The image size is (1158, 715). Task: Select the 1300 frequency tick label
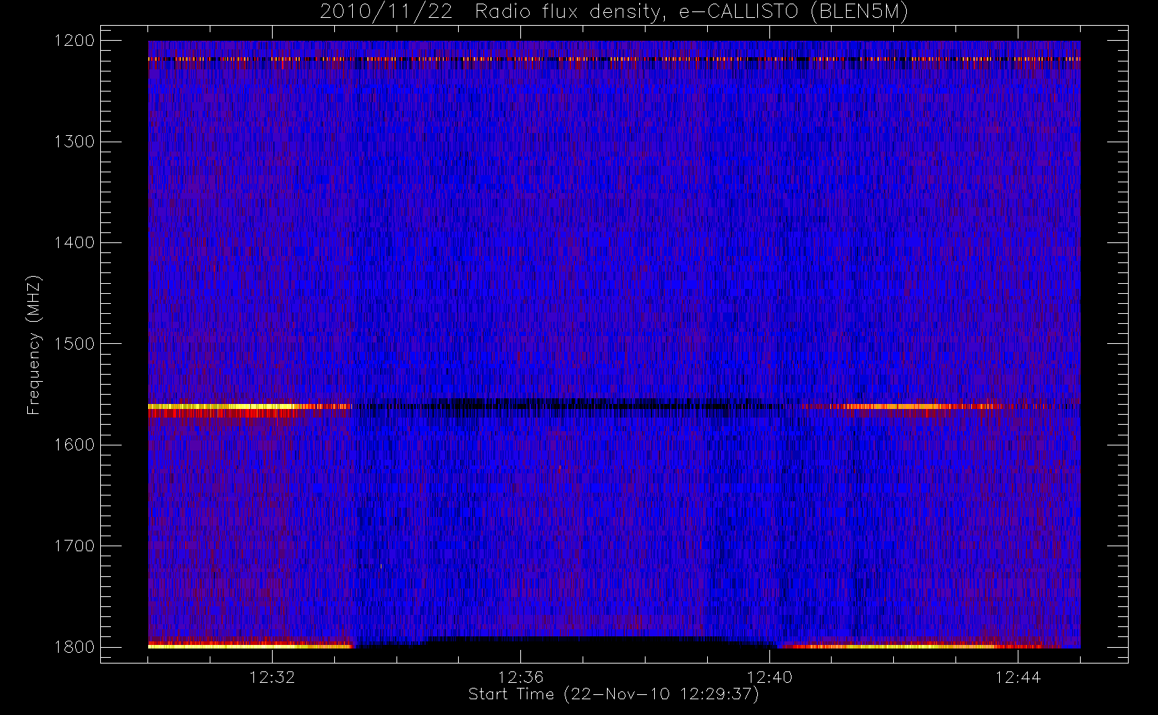(74, 142)
